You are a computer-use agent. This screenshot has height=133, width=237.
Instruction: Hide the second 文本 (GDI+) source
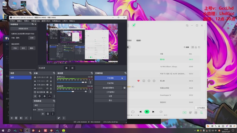pyautogui.click(x=47, y=85)
